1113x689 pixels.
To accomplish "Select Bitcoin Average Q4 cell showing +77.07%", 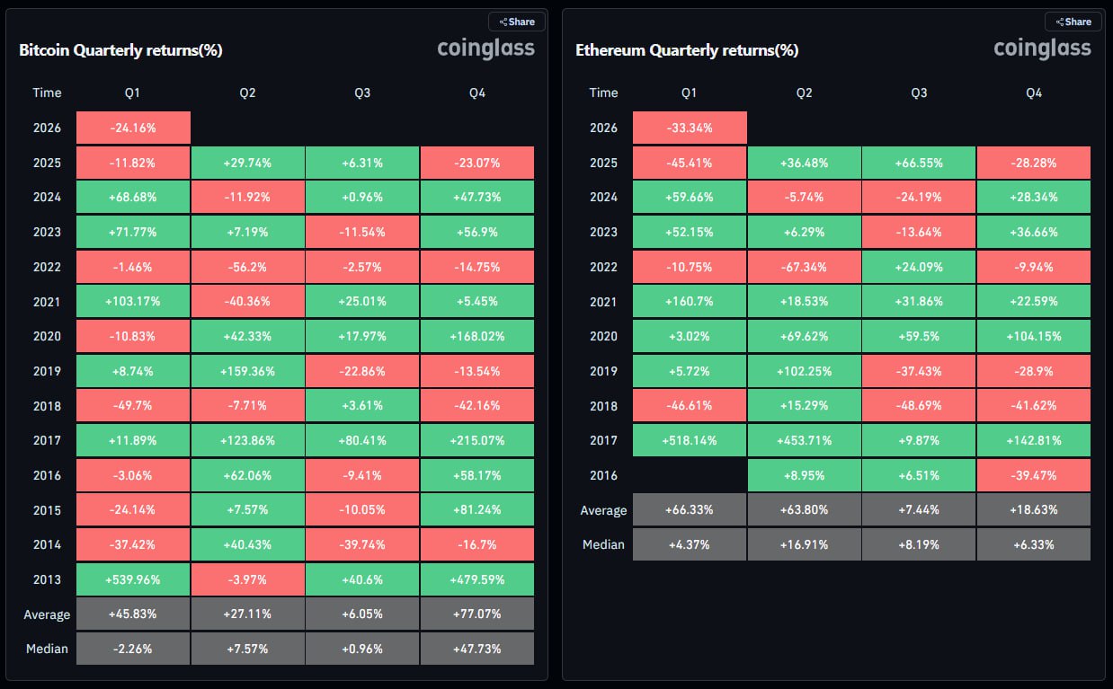I will [x=477, y=614].
